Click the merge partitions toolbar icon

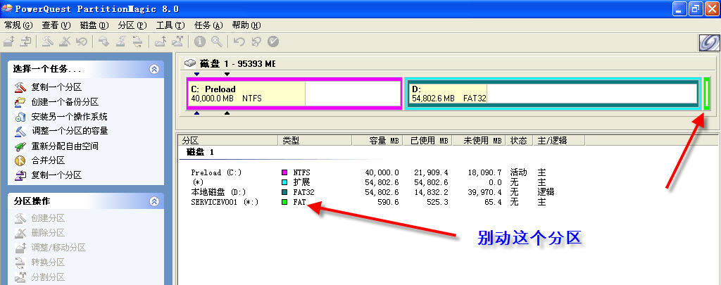tap(160, 42)
